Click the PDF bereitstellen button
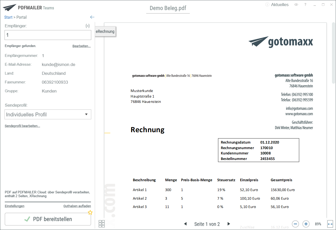Image resolution: width=336 pixels, height=230 pixels. pos(48,219)
